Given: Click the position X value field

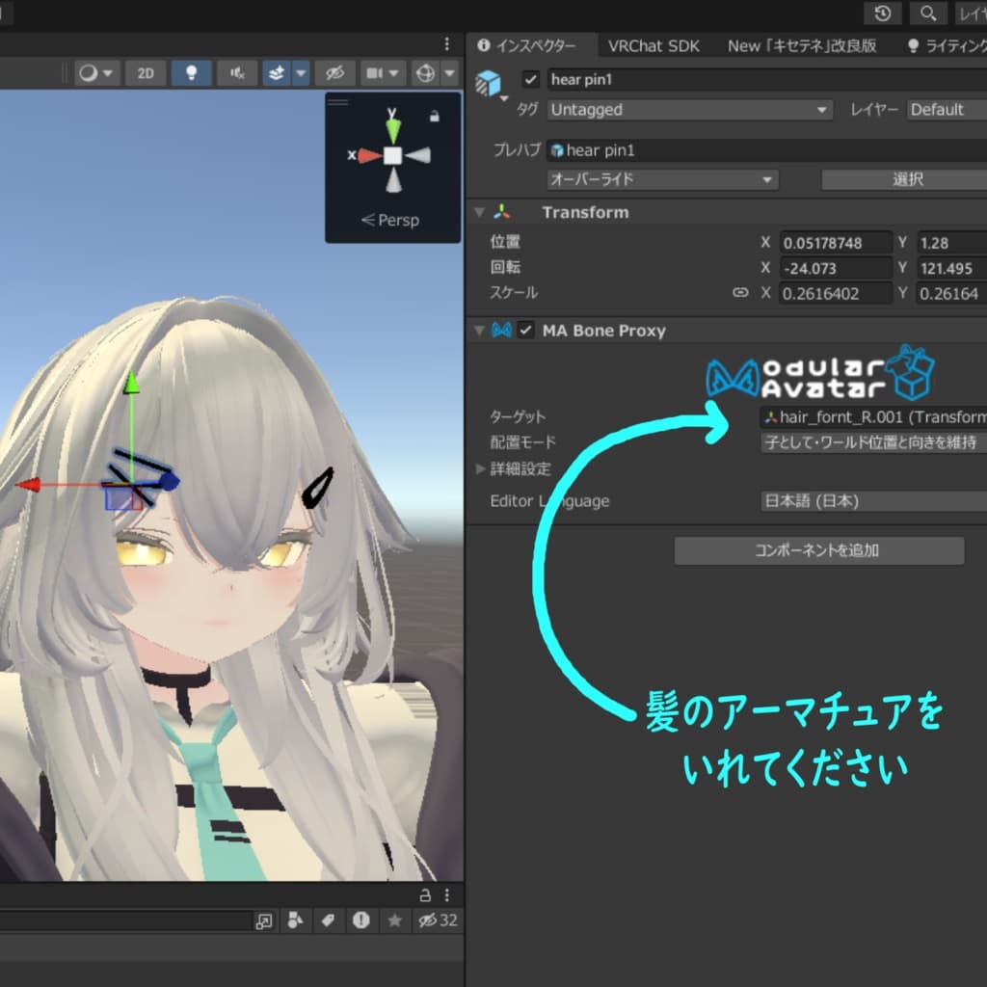Looking at the screenshot, I should [835, 243].
